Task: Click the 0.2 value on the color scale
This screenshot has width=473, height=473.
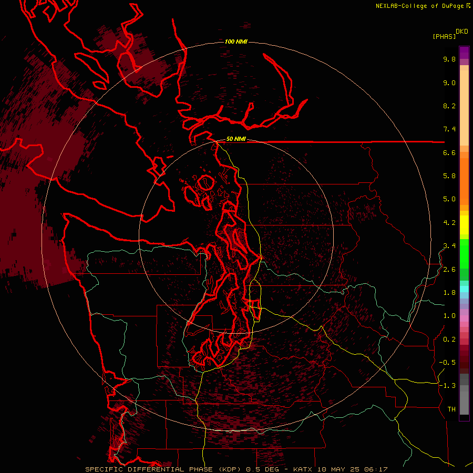Action: click(449, 340)
